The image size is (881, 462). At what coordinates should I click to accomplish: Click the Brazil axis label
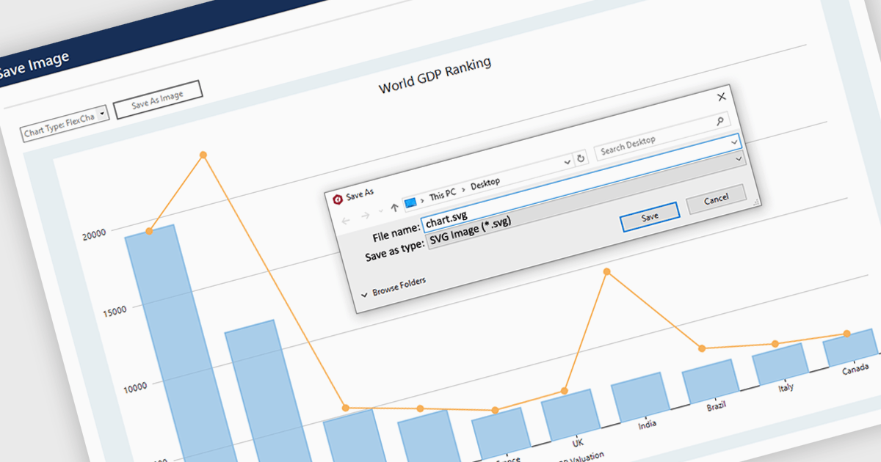pyautogui.click(x=717, y=406)
